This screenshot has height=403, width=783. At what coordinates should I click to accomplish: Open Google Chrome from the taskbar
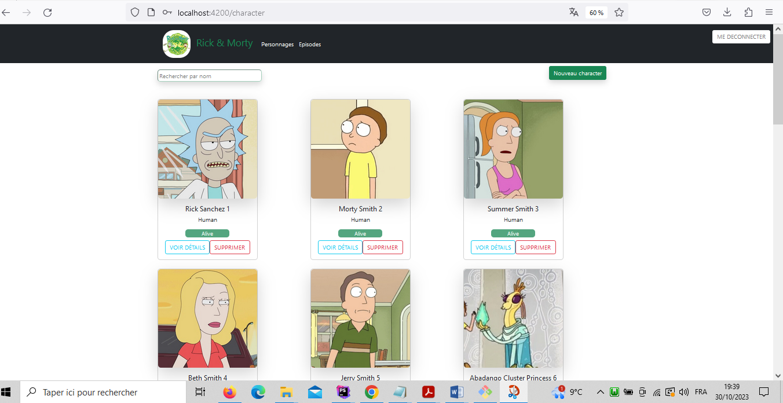(372, 392)
